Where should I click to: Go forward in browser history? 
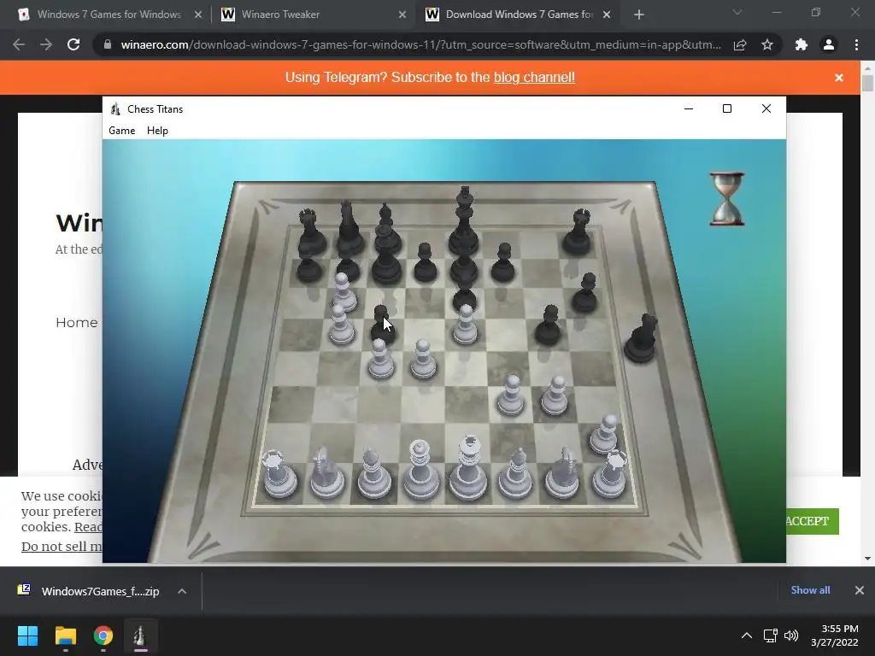point(46,44)
